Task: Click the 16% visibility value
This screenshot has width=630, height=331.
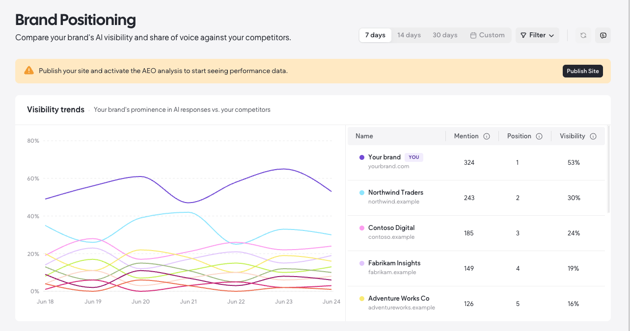Action: 574,304
